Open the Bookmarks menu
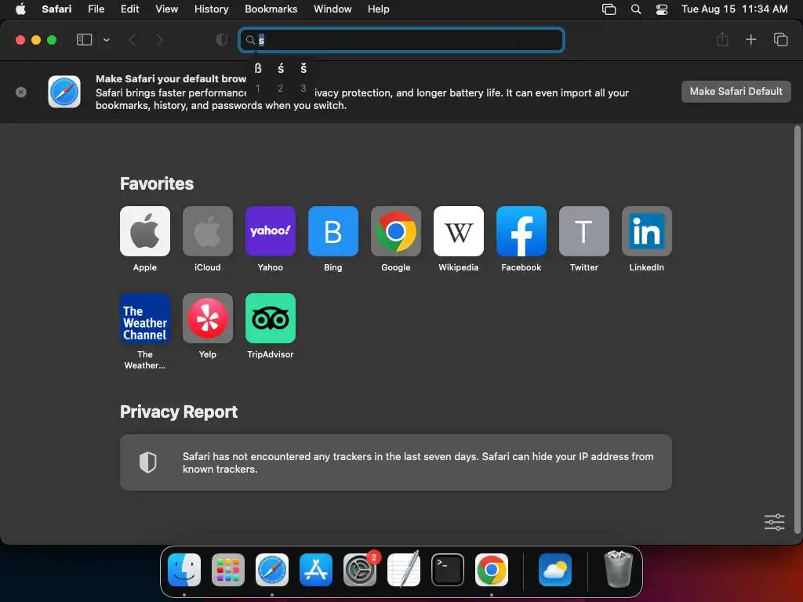803x602 pixels. point(271,9)
